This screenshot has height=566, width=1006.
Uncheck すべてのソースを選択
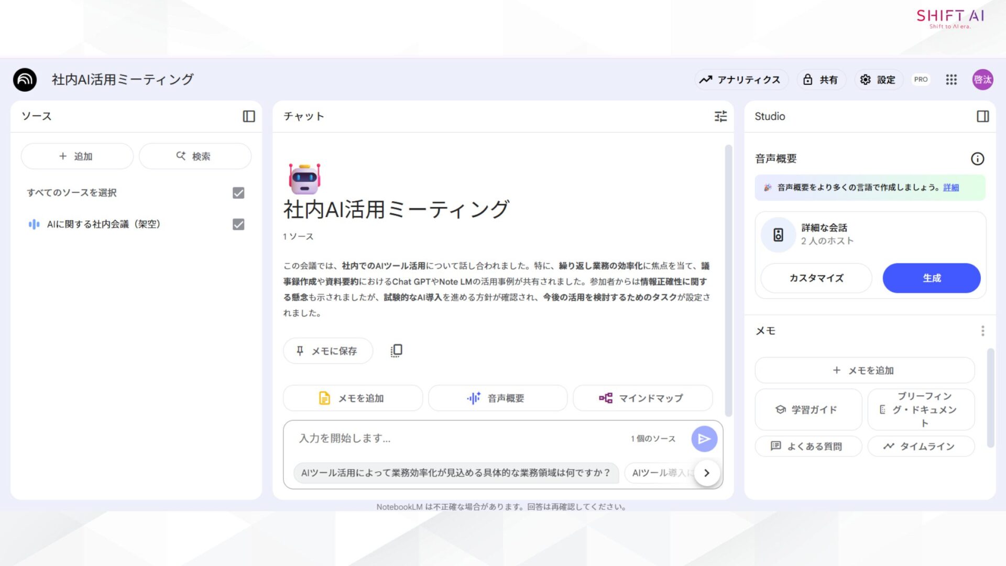[238, 193]
